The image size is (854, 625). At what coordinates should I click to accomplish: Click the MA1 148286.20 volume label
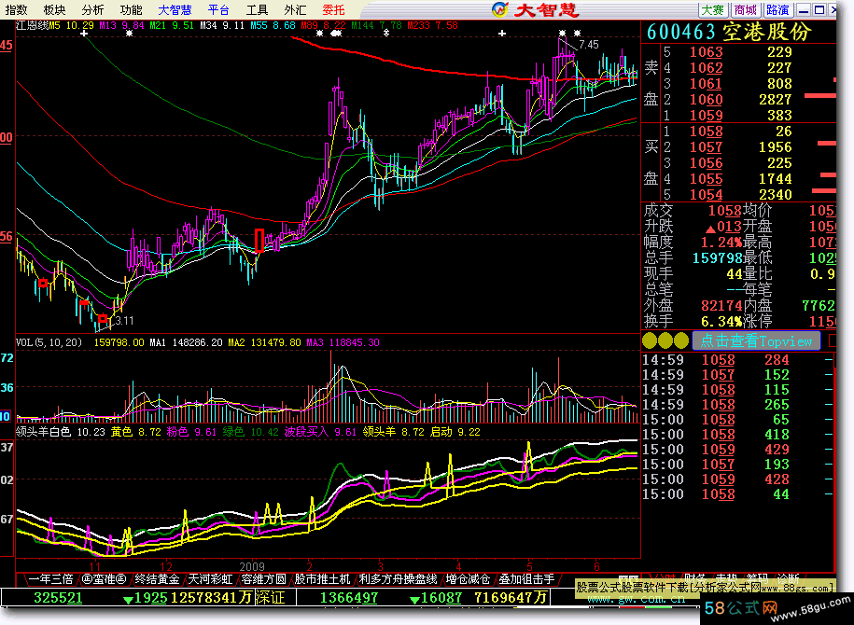coord(186,342)
